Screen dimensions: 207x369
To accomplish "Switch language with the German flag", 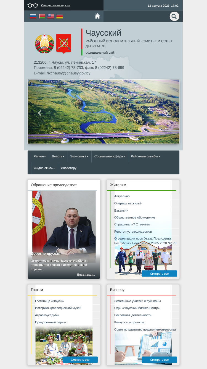I will pos(59,16).
